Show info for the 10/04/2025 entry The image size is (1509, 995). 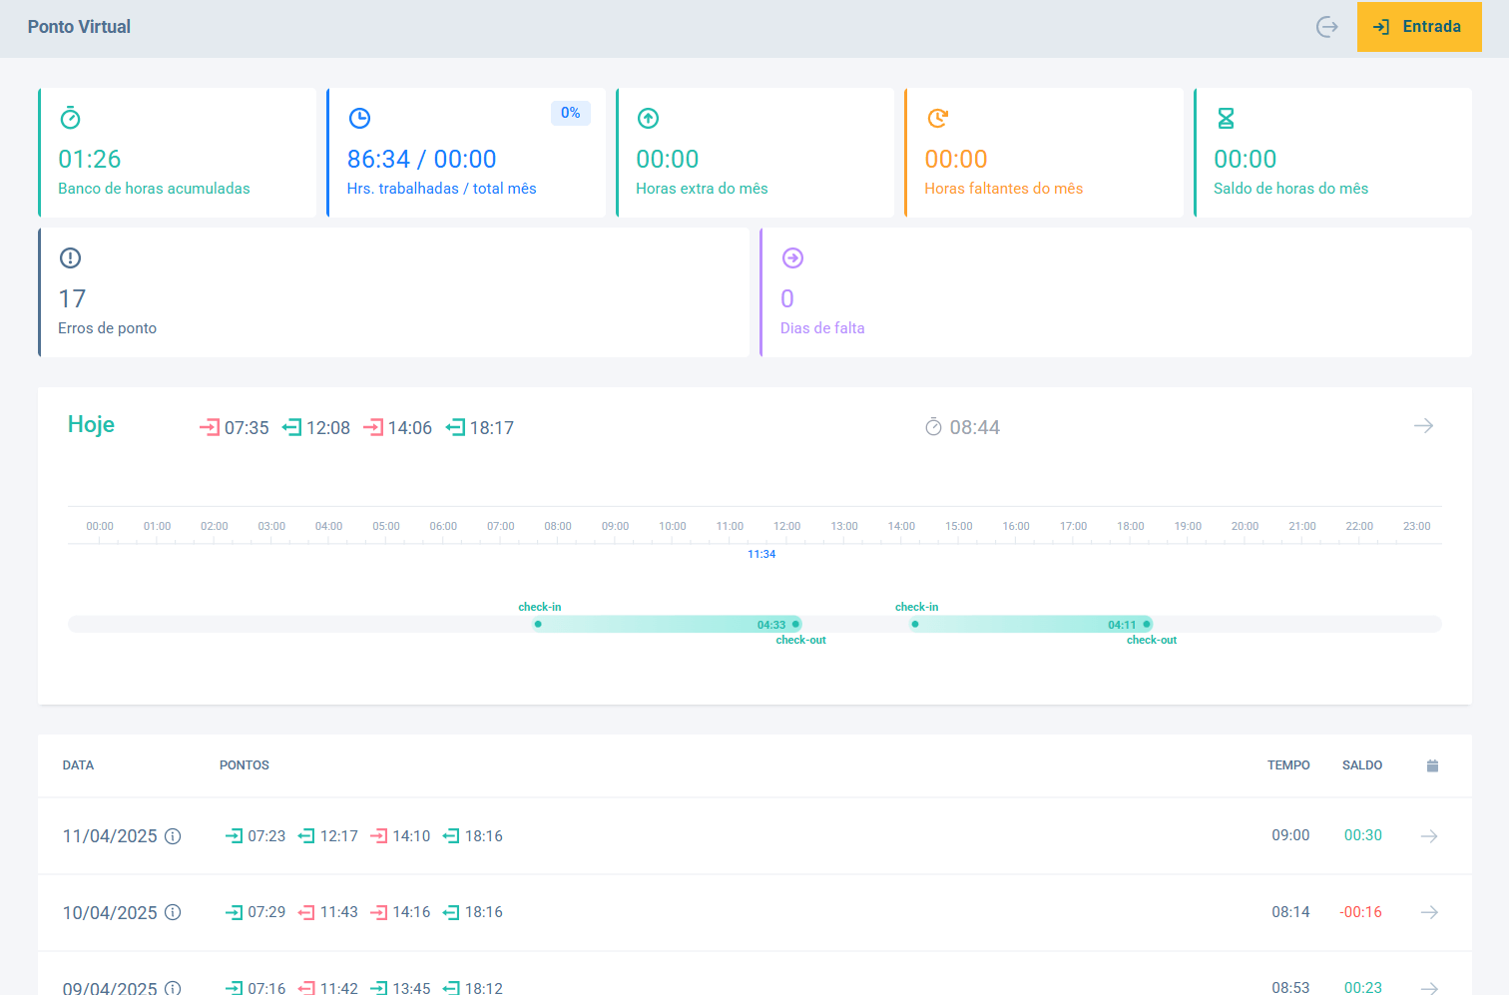point(173,912)
